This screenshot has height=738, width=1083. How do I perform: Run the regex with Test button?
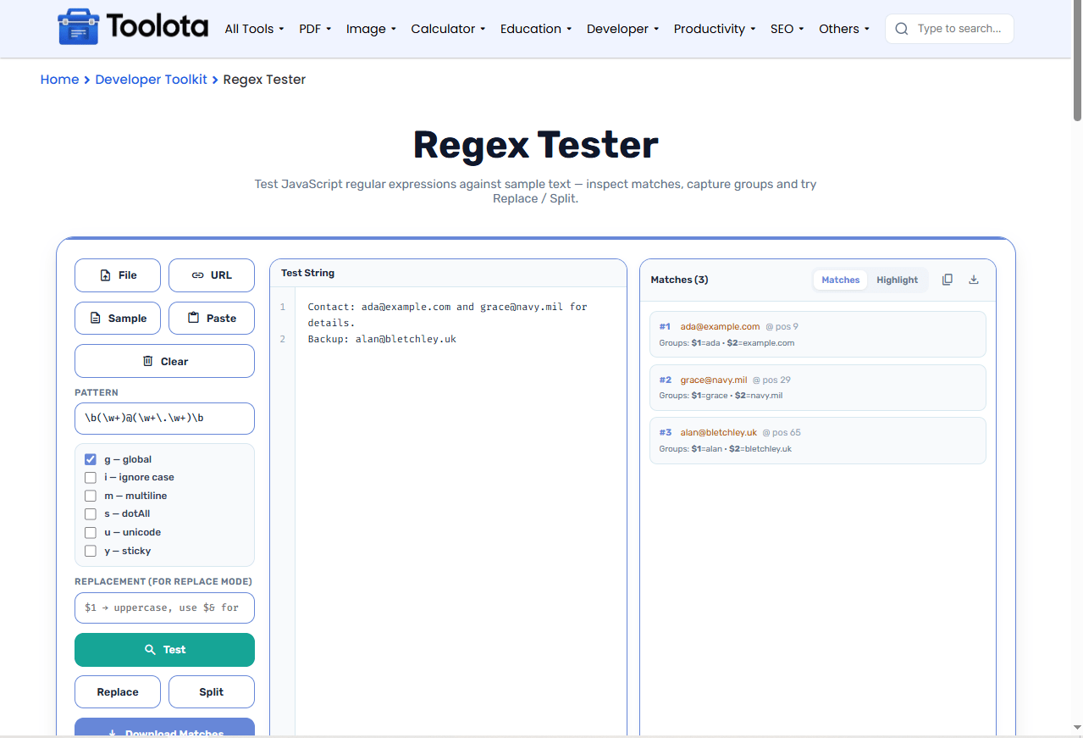[164, 650]
